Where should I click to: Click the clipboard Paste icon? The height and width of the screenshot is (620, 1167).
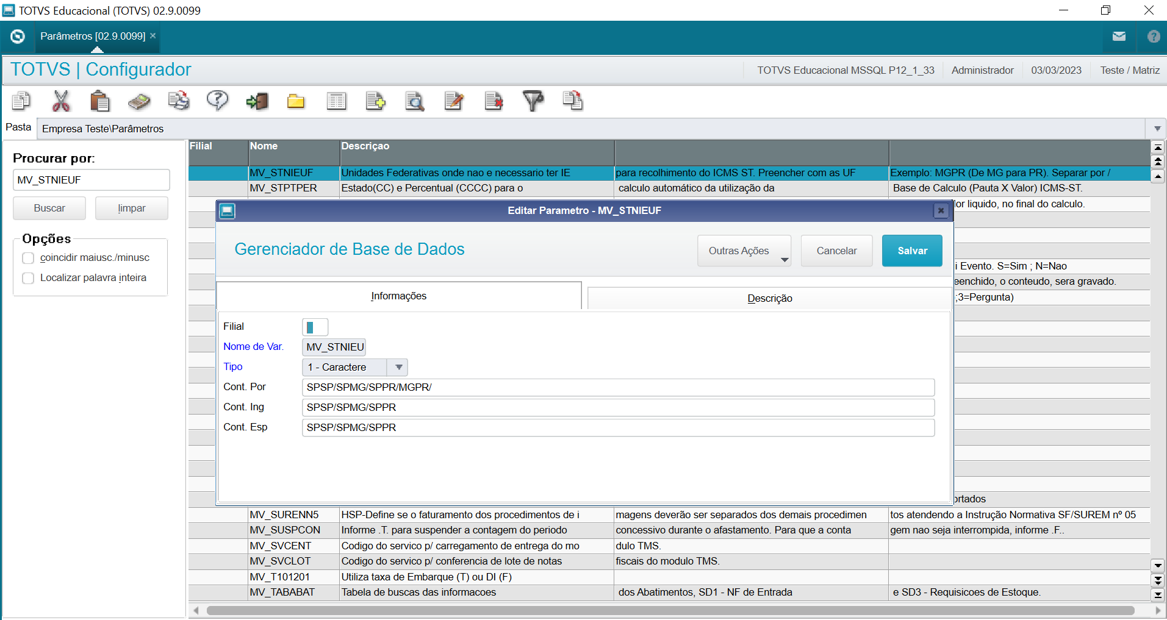99,101
